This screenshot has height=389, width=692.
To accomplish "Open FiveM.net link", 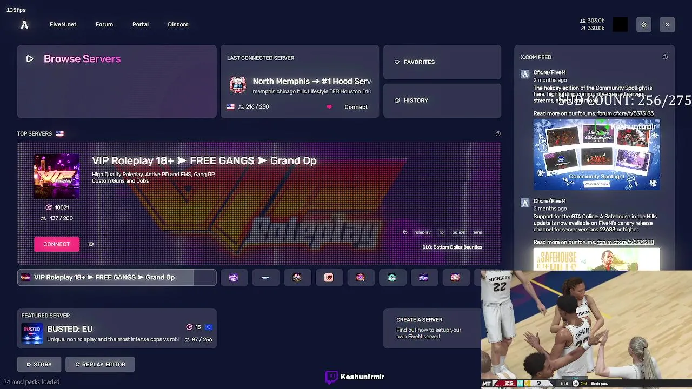I will 63,24.
